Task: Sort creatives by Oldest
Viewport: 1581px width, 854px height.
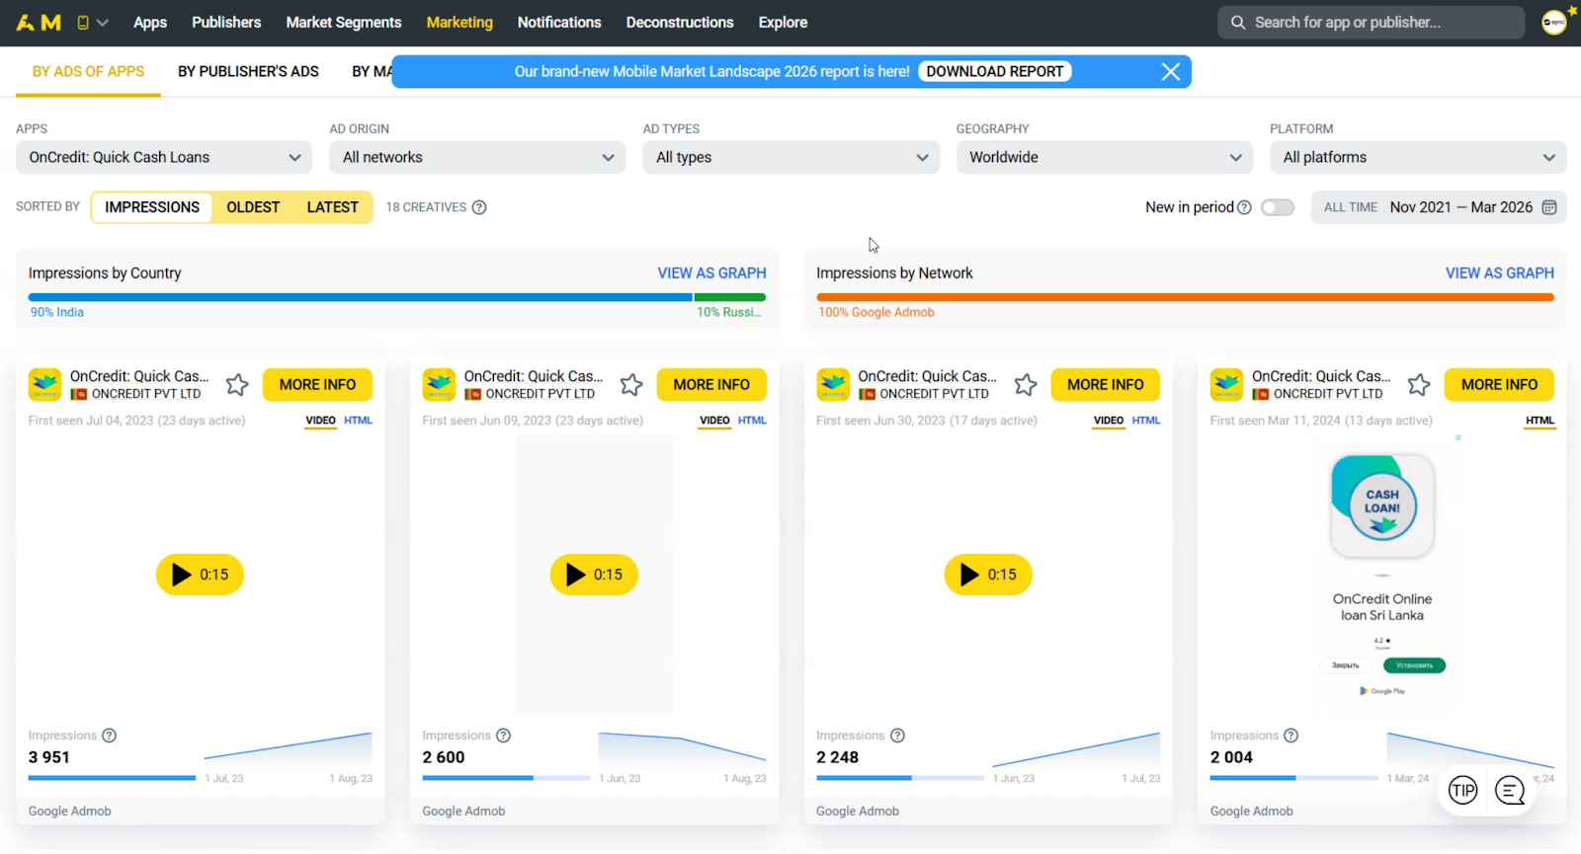Action: pos(253,207)
